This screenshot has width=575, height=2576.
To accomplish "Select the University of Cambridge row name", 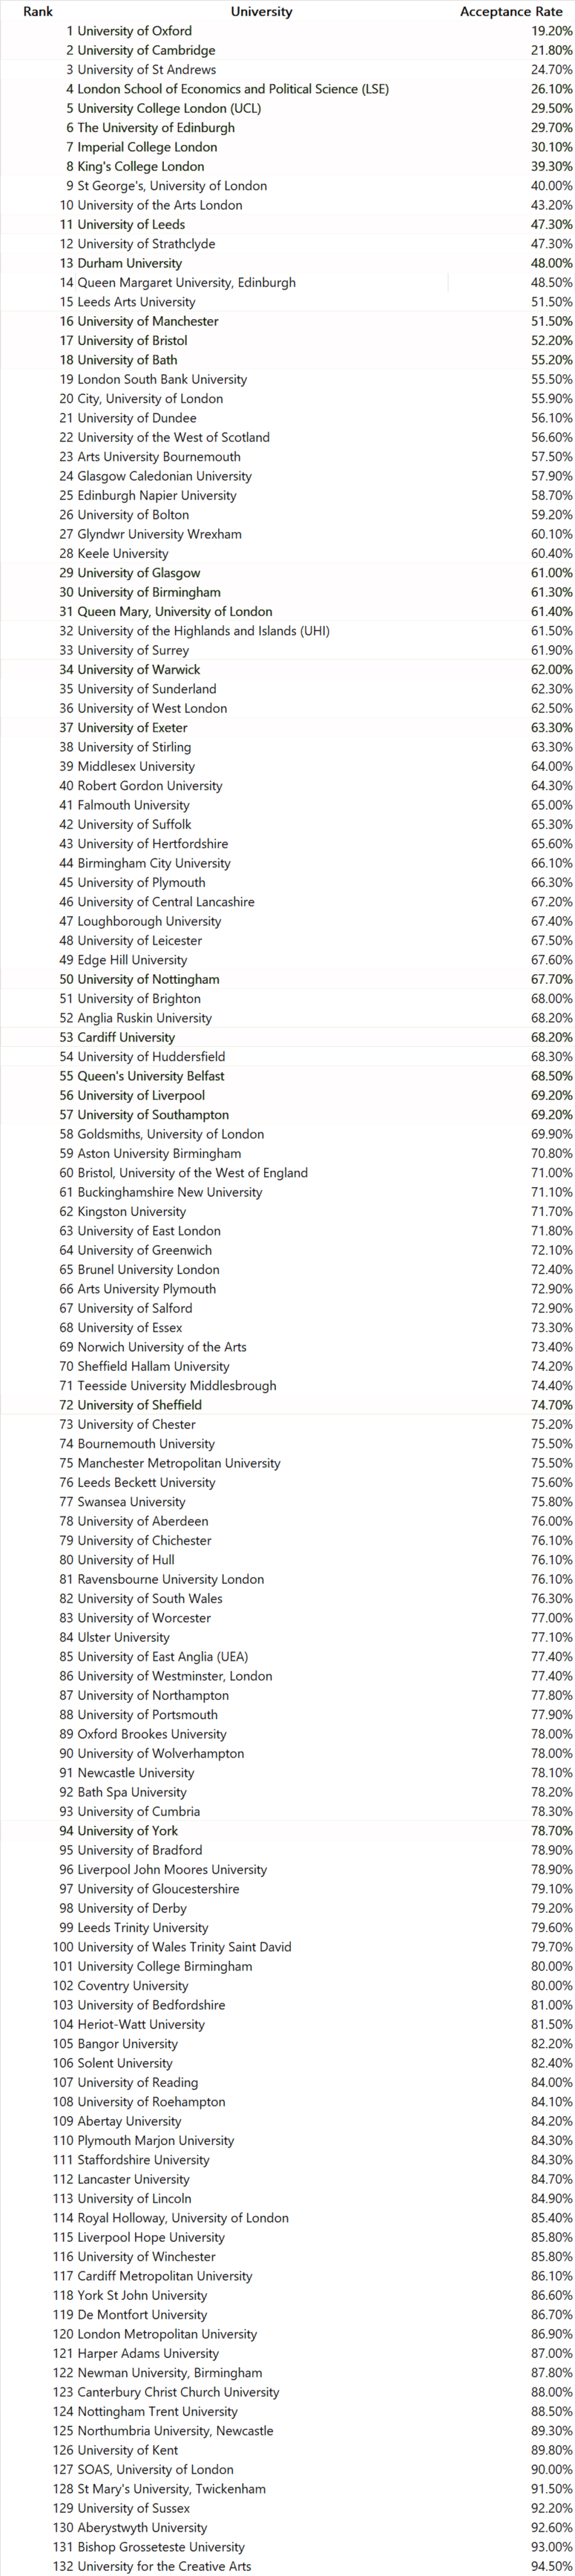I will click(146, 50).
